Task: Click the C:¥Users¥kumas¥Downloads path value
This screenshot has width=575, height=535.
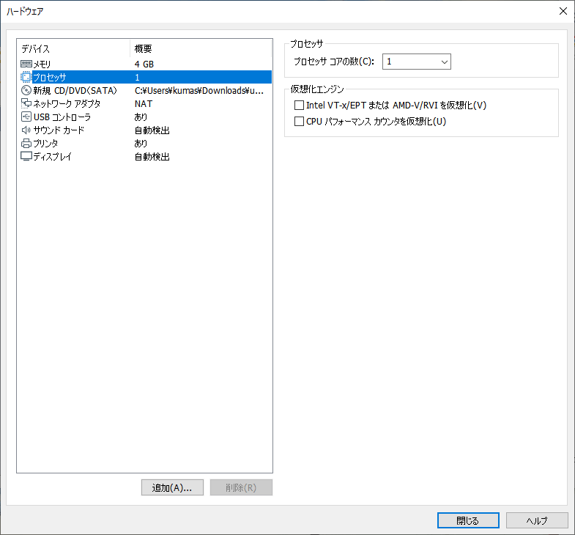Action: tap(199, 91)
